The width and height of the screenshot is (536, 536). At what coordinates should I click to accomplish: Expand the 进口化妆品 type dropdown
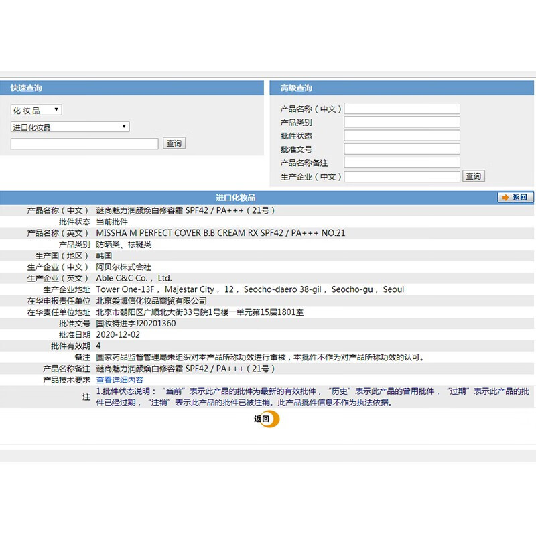(x=70, y=127)
